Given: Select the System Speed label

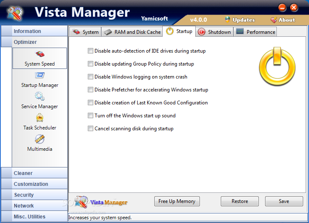Looking at the screenshot, I should pos(40,64).
